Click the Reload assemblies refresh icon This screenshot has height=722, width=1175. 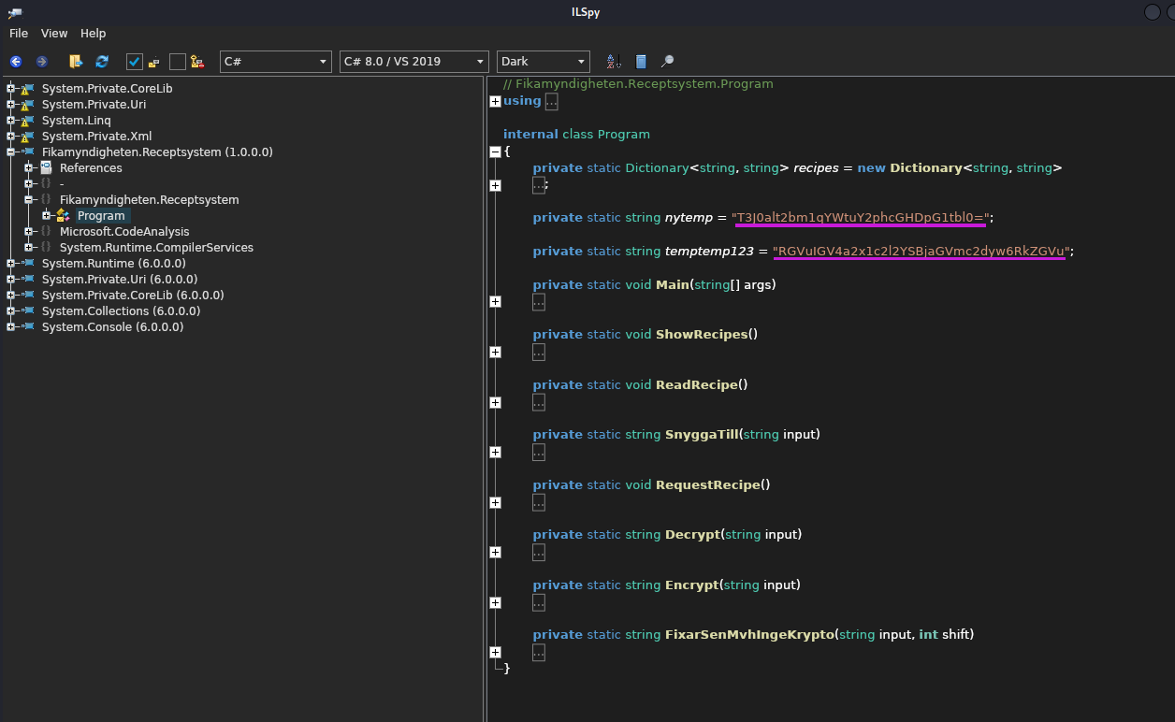[102, 62]
